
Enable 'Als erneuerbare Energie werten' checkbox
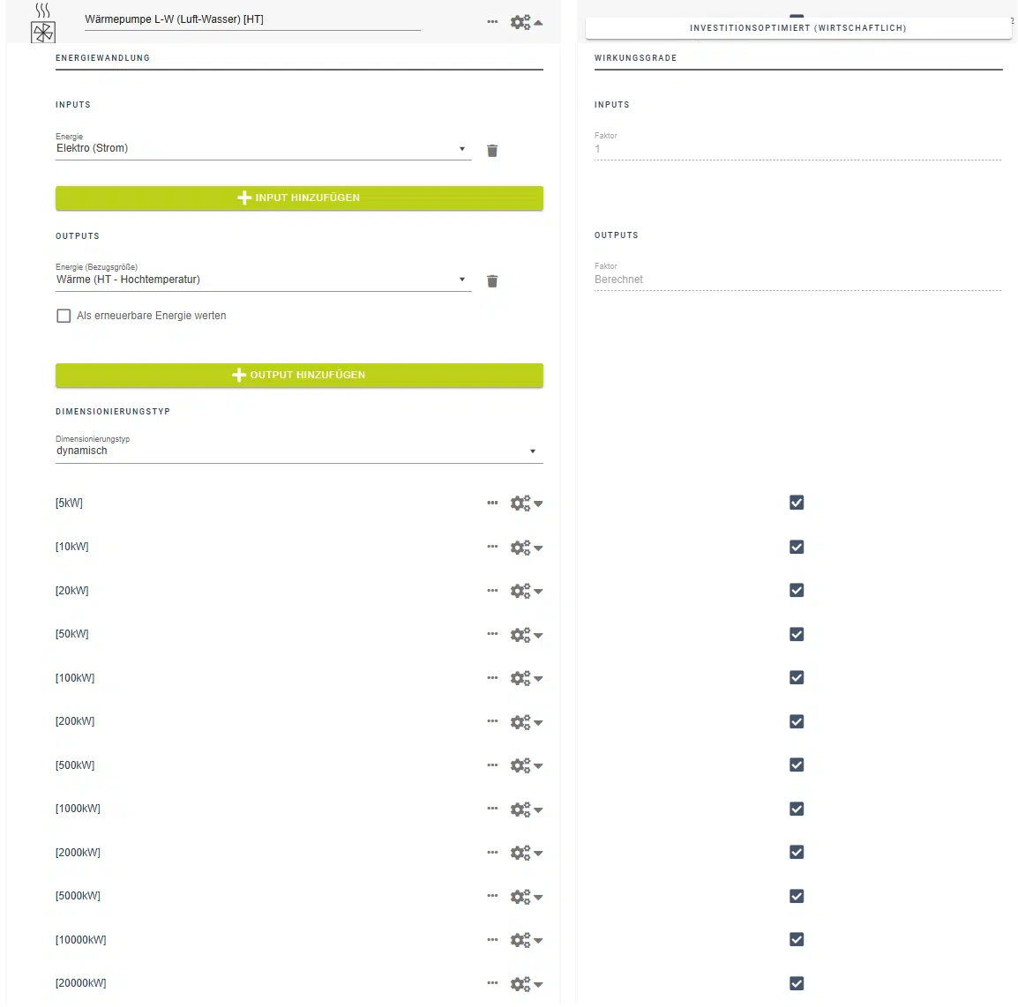point(64,315)
